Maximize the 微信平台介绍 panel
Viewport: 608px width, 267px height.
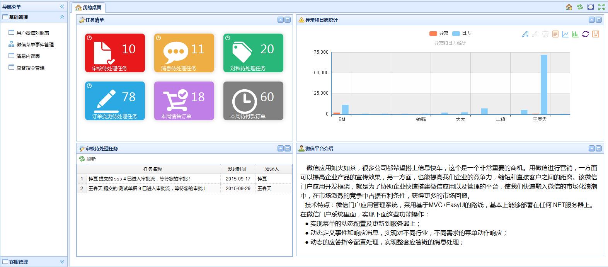point(599,148)
